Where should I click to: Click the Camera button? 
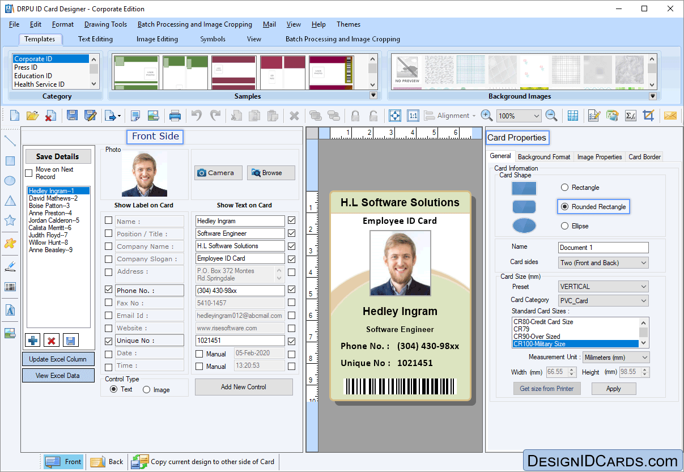(x=218, y=173)
